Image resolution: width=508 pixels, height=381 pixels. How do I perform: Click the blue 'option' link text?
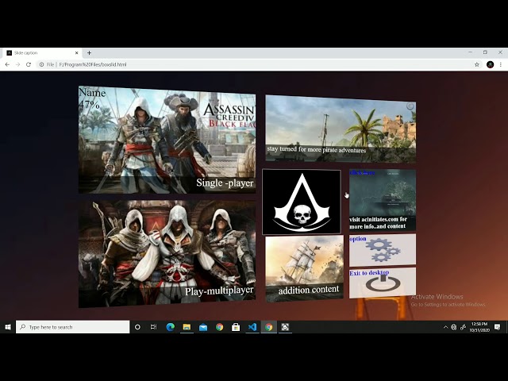[358, 239]
